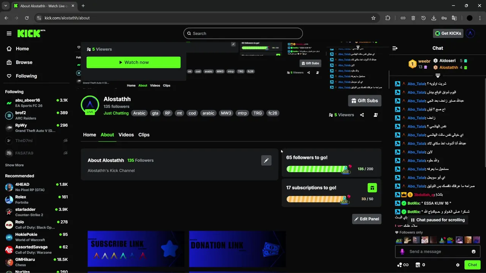486x273 pixels.
Task: Click the followers goal progress bar
Action: (x=319, y=169)
